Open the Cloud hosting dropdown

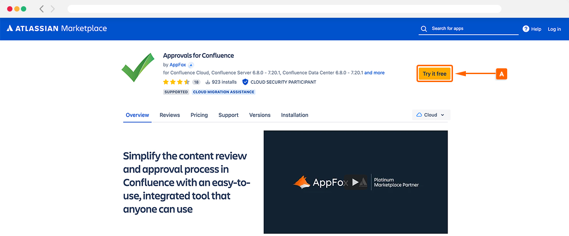pyautogui.click(x=431, y=115)
